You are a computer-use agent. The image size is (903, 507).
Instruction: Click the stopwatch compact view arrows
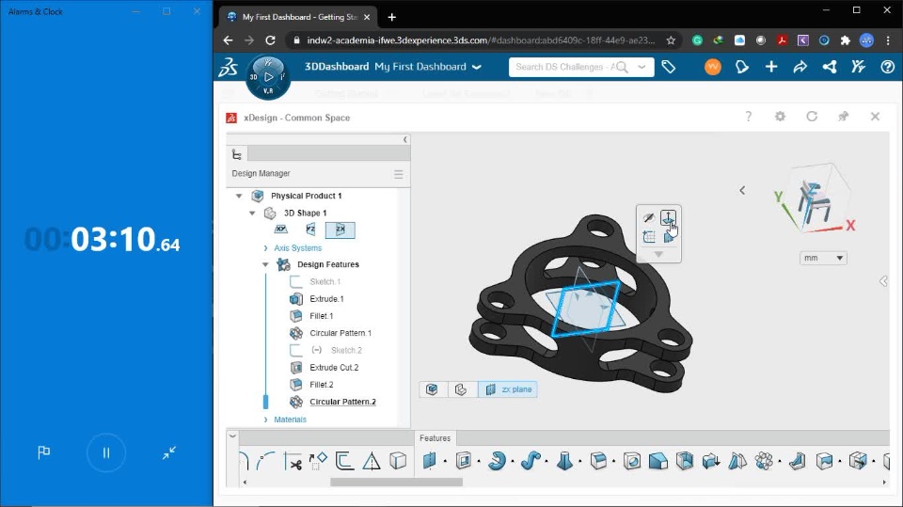click(x=168, y=452)
